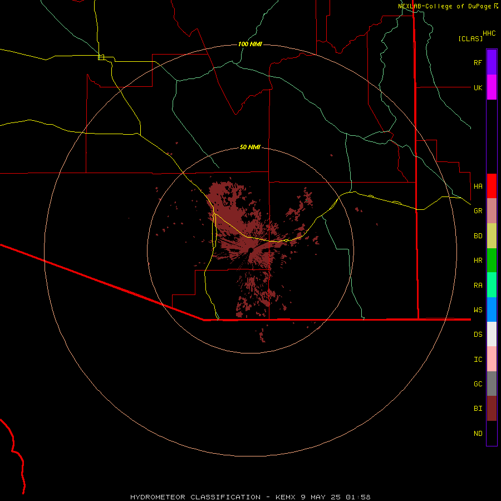Select the DS white legend swatch
This screenshot has height=501, width=501.
pos(492,334)
